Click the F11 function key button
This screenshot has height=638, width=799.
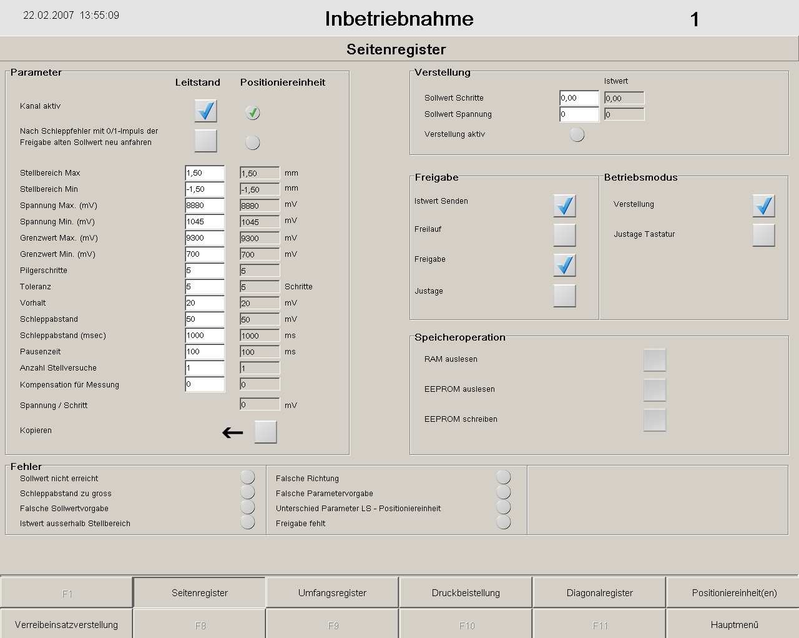599,624
